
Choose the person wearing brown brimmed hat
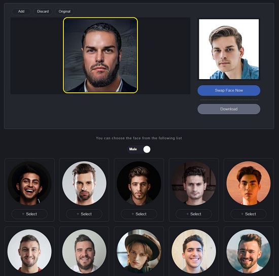(139, 251)
